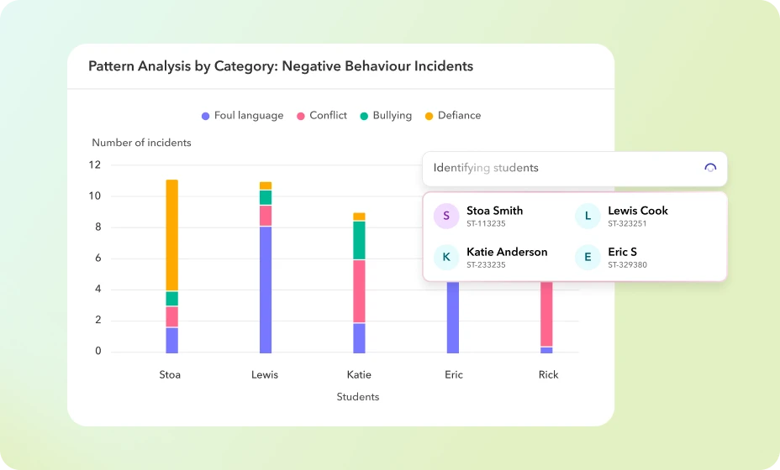Click Lewis's pink Conflict bar segment
This screenshot has width=780, height=470.
(x=266, y=216)
